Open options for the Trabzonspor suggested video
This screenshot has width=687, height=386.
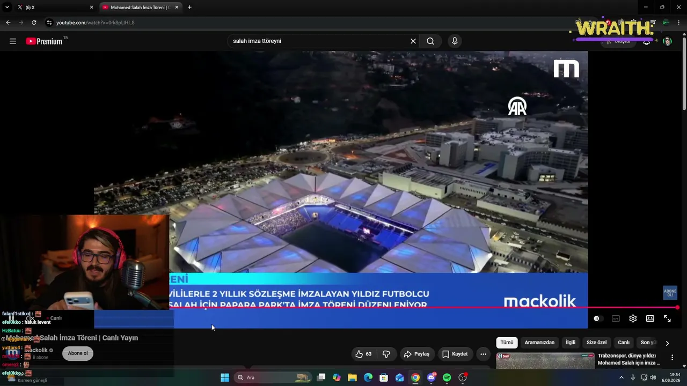pyautogui.click(x=672, y=358)
